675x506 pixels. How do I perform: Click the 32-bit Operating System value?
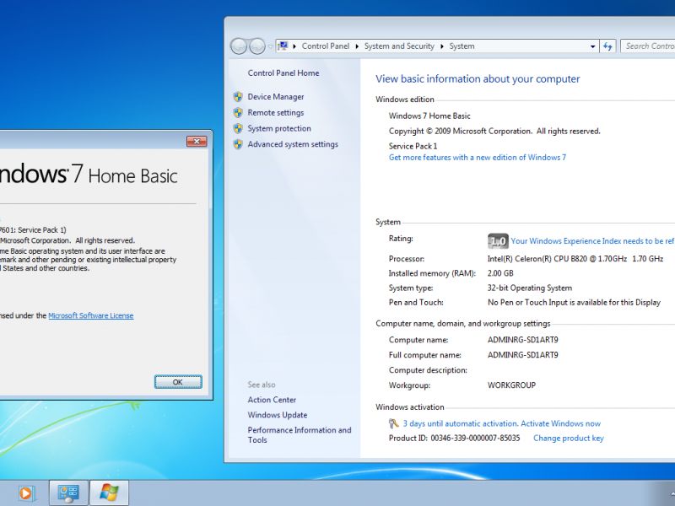point(530,288)
